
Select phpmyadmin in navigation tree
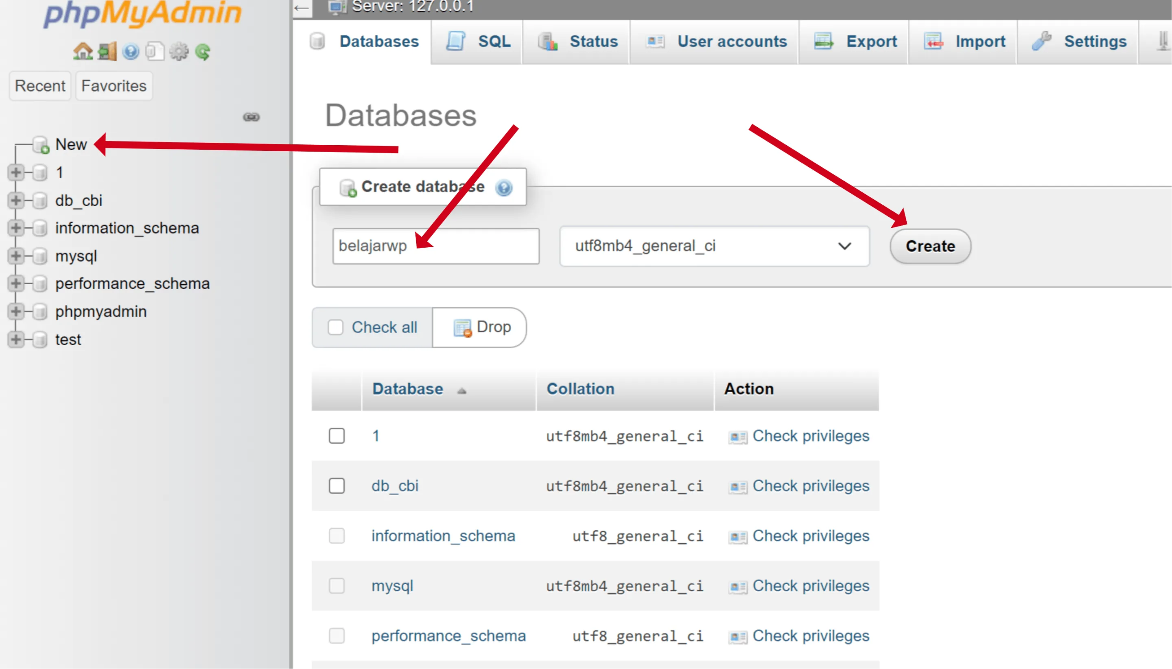pos(101,312)
